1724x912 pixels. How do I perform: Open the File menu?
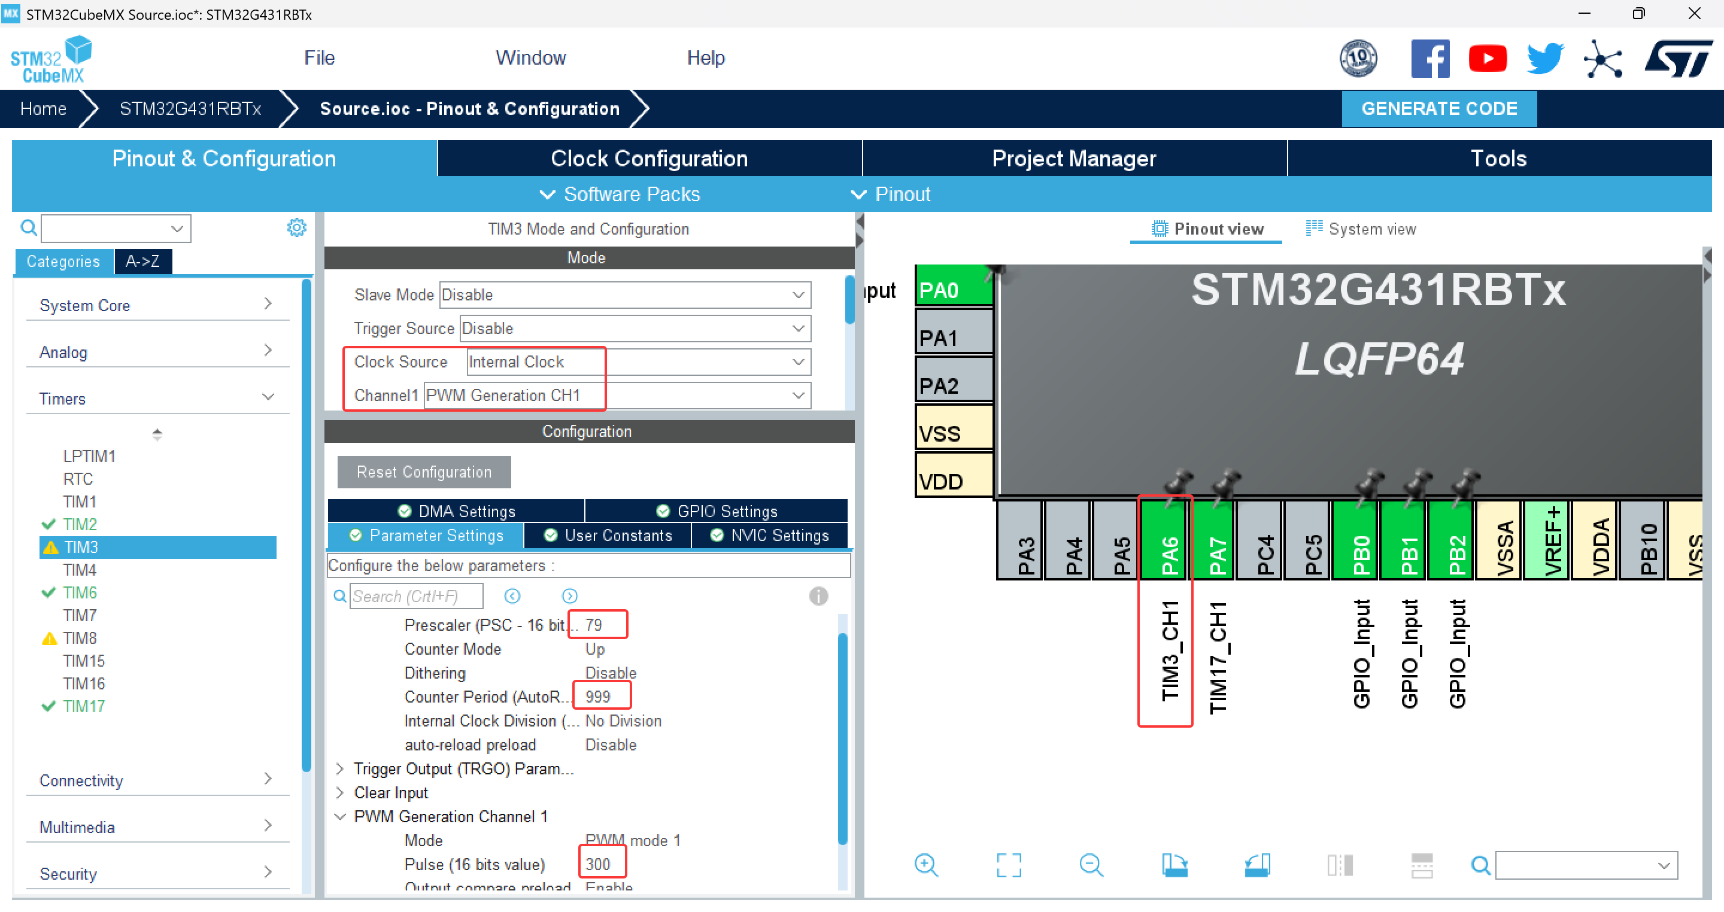click(319, 57)
